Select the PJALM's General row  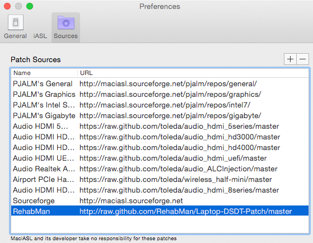160,83
